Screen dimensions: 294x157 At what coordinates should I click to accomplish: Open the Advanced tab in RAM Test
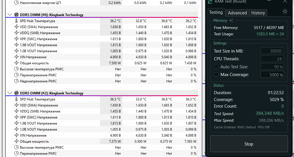238,13
